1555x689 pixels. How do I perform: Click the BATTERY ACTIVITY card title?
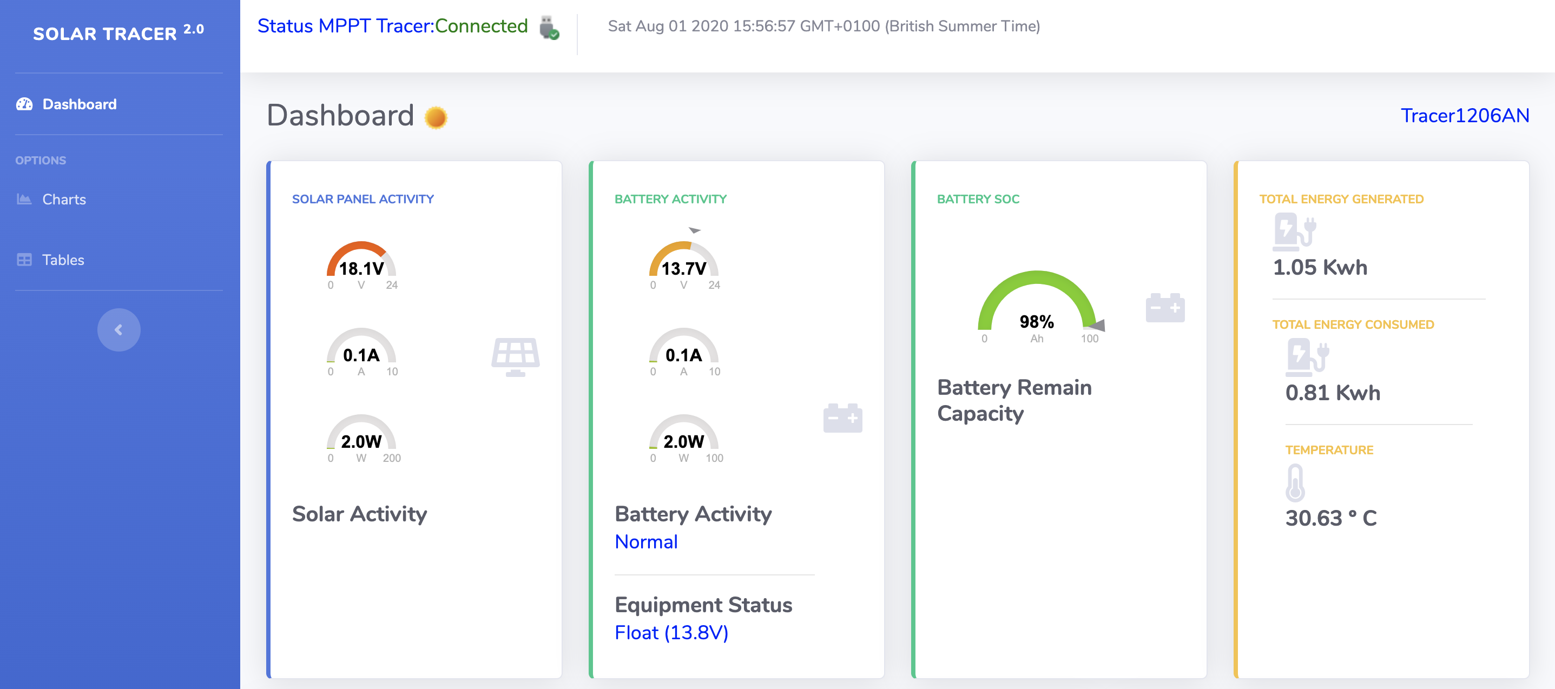click(x=670, y=198)
